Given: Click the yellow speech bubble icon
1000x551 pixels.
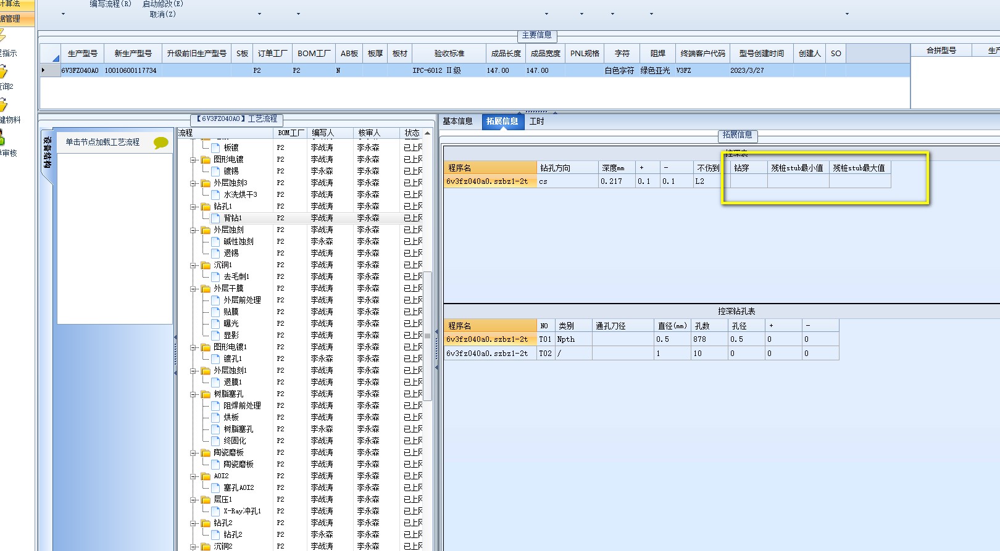Looking at the screenshot, I should [x=160, y=143].
